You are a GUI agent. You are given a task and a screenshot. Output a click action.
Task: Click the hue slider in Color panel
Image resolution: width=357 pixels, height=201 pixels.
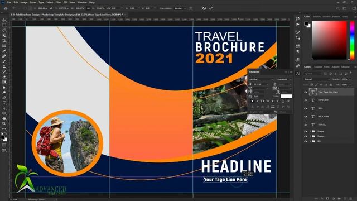pos(352,40)
